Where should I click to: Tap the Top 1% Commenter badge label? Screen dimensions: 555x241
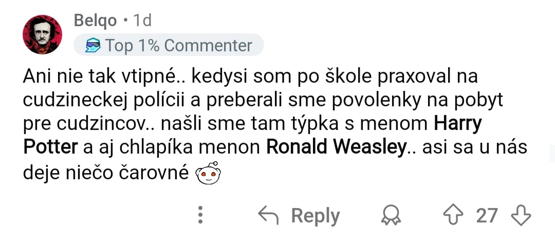click(x=179, y=46)
